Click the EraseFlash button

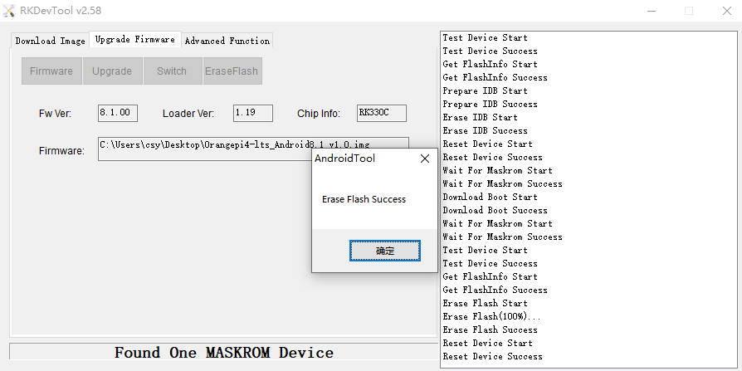pyautogui.click(x=232, y=71)
